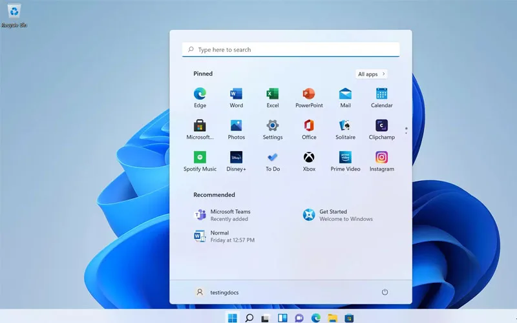Click the All apps button
This screenshot has height=323, width=517.
(371, 74)
